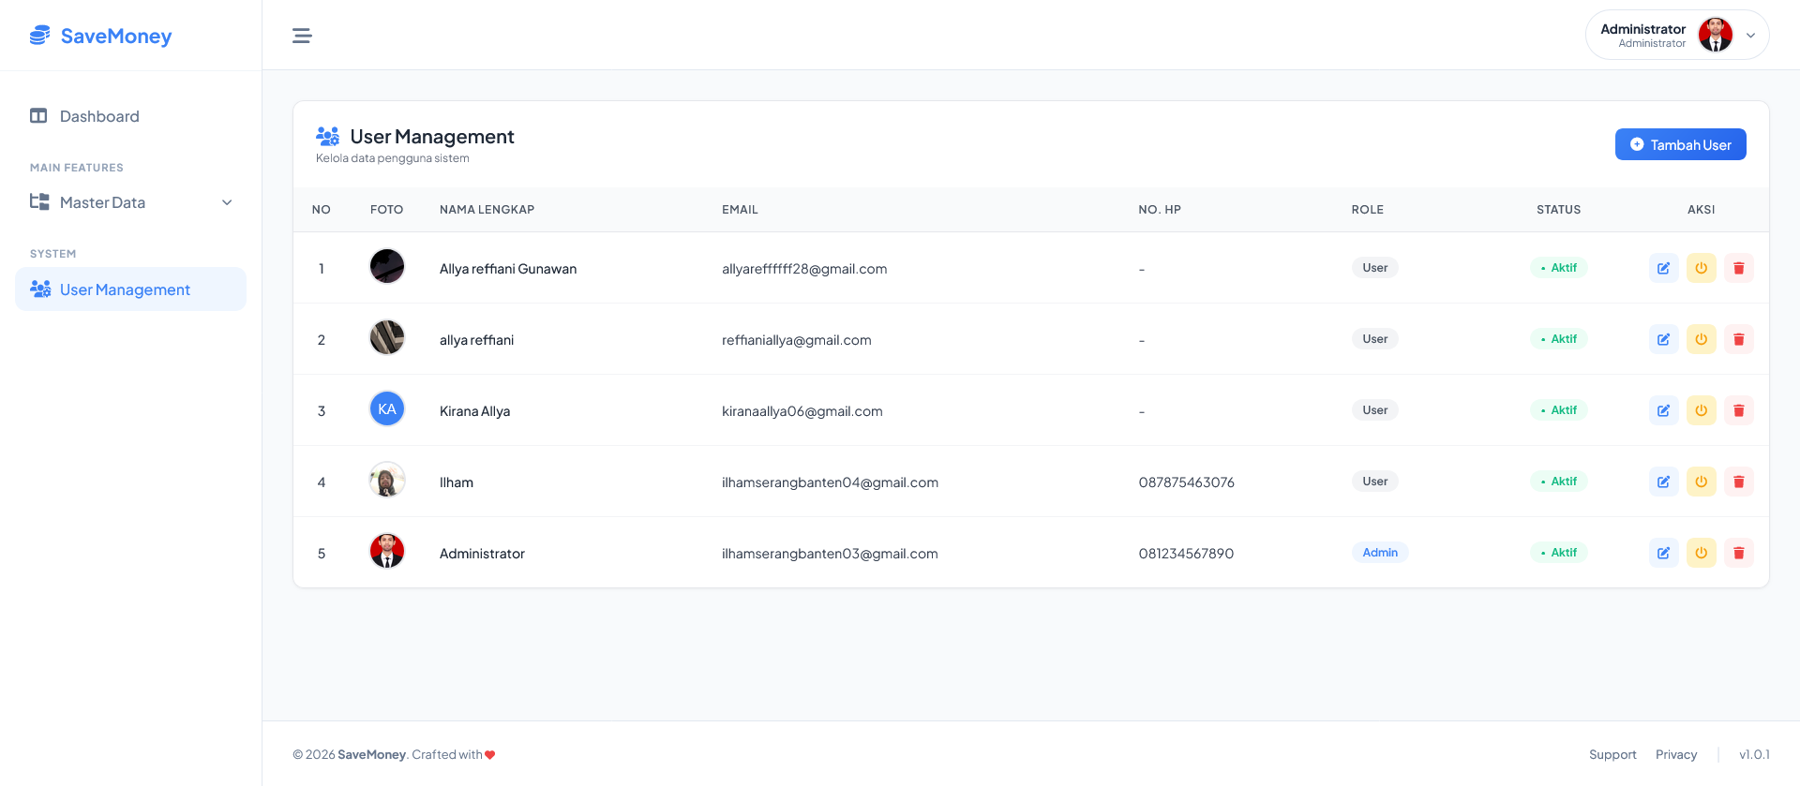Click phone number 081234567890
This screenshot has height=786, width=1800.
1186,554
